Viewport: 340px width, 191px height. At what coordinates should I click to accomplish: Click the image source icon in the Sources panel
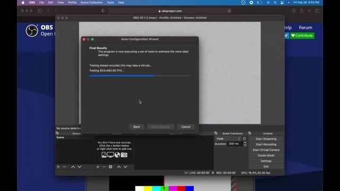[104, 154]
